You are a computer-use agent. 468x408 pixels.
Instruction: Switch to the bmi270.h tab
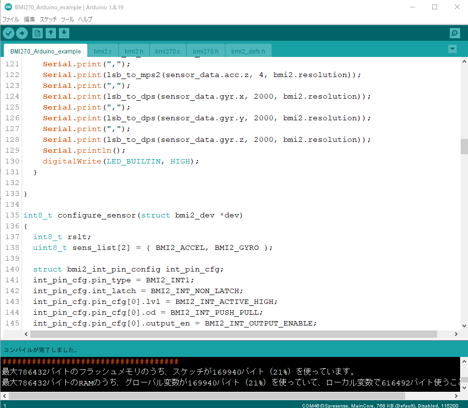tap(205, 51)
